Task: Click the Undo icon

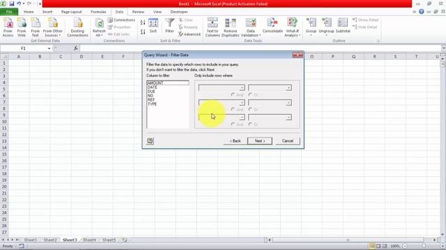Action: point(19,3)
